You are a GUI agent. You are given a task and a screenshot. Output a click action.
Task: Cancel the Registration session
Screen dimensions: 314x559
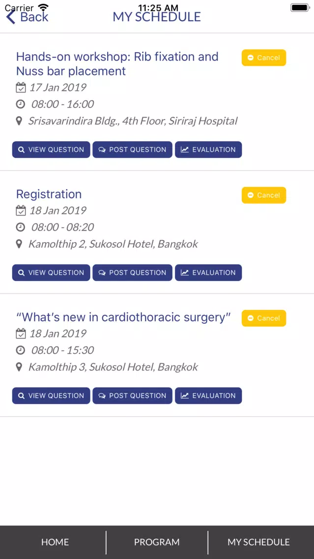[x=264, y=195]
